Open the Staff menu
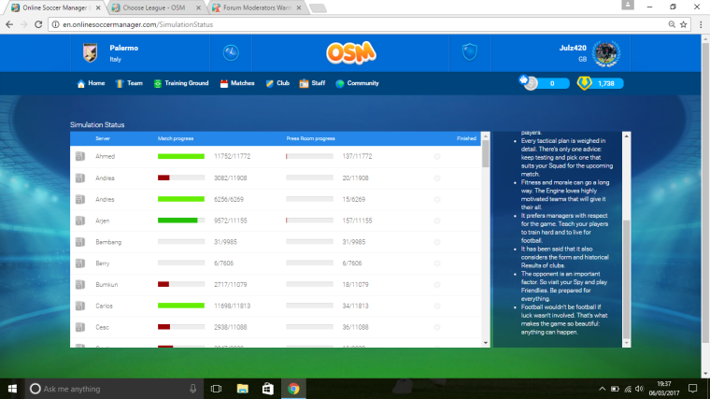The image size is (710, 399). (312, 83)
